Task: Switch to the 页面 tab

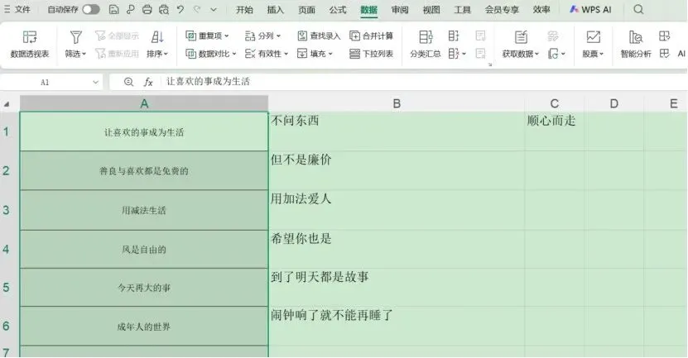Action: click(306, 10)
